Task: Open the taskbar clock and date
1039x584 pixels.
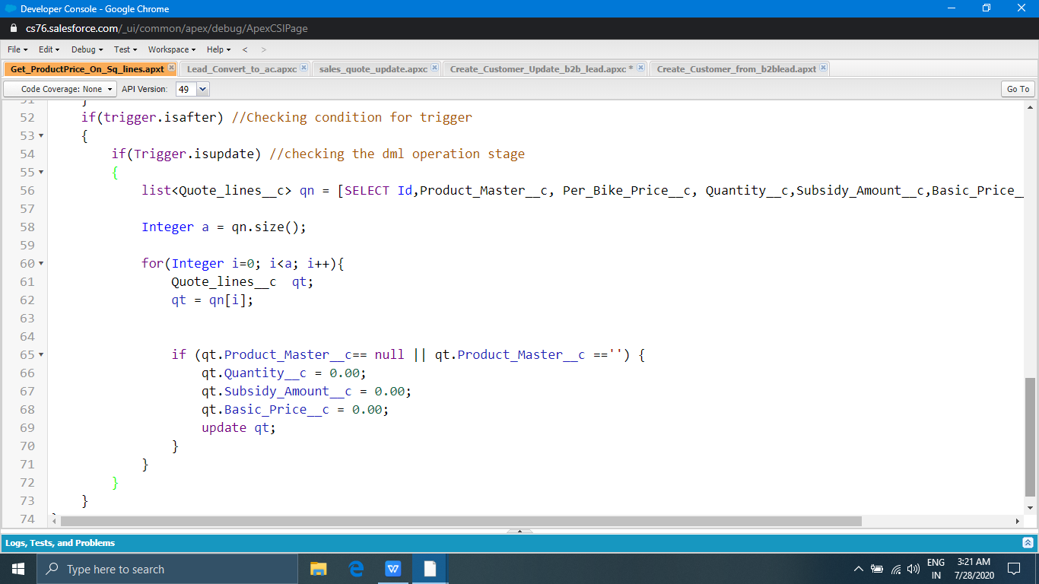Action: [x=973, y=569]
